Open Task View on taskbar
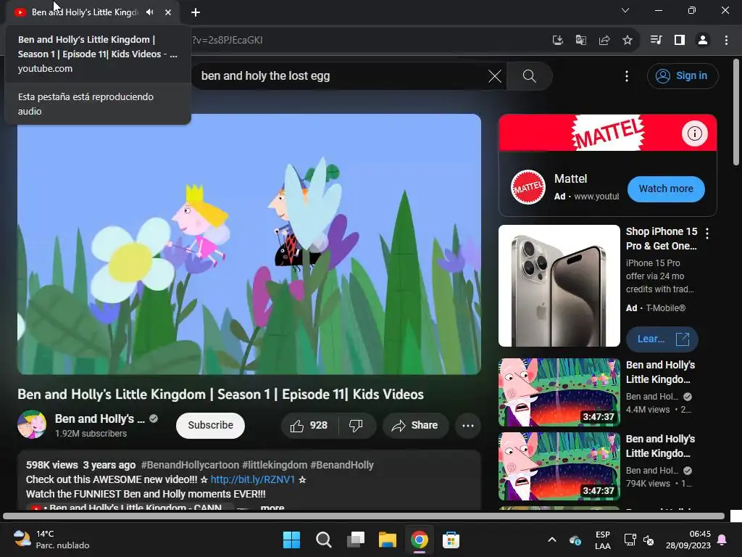742x557 pixels. tap(355, 540)
